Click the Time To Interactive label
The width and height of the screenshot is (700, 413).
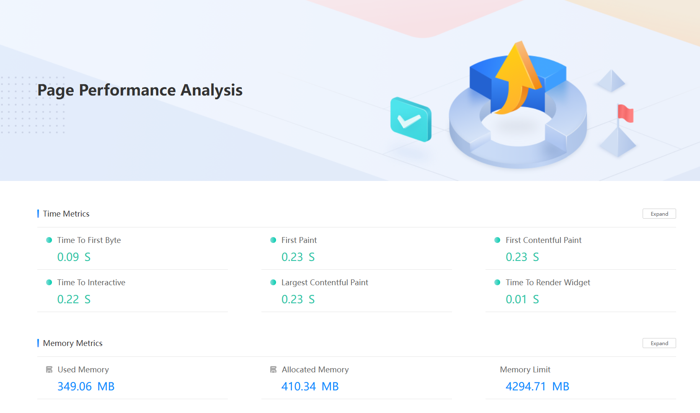point(91,282)
